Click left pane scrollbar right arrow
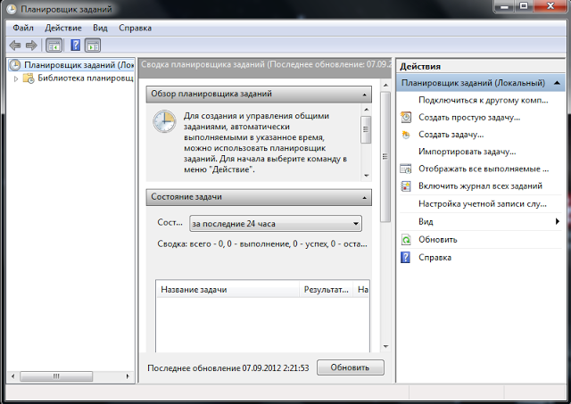Image resolution: width=571 pixels, height=404 pixels. (x=128, y=376)
